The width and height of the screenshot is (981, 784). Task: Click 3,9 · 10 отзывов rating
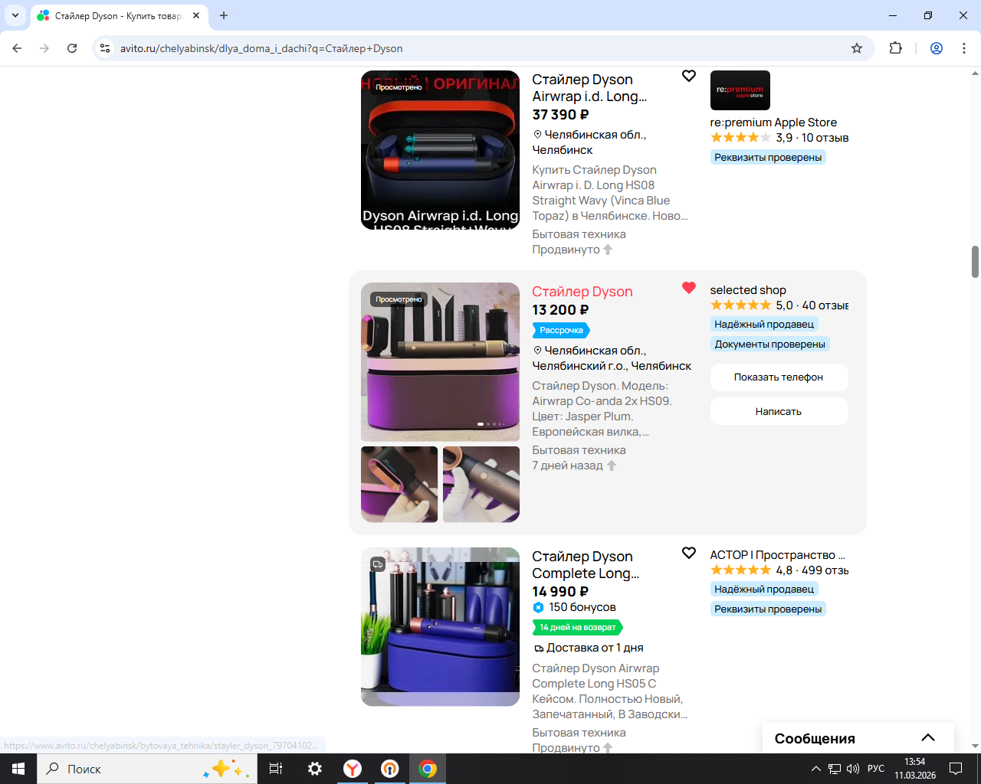[x=779, y=138]
